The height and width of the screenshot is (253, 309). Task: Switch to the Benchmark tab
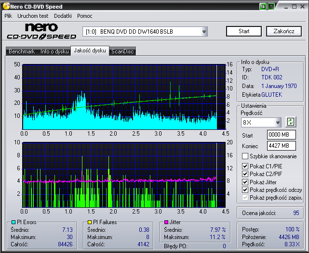[22, 51]
